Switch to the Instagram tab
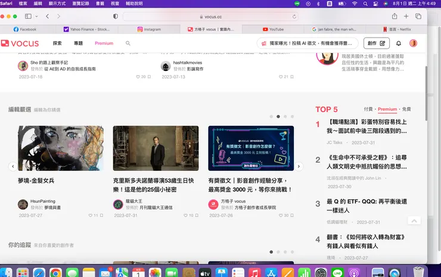The image size is (441, 277). pos(149,29)
